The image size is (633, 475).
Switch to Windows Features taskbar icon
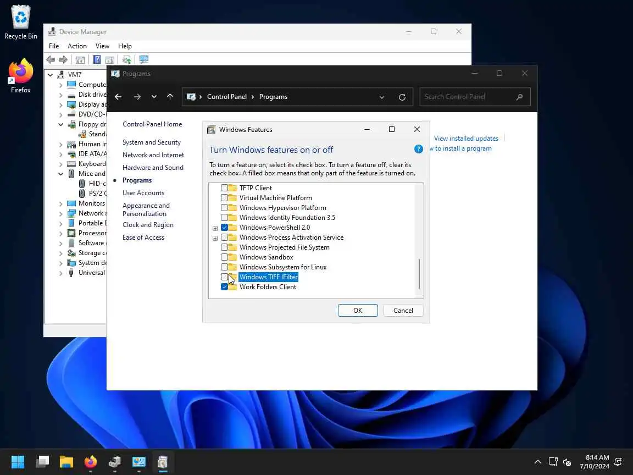click(163, 462)
